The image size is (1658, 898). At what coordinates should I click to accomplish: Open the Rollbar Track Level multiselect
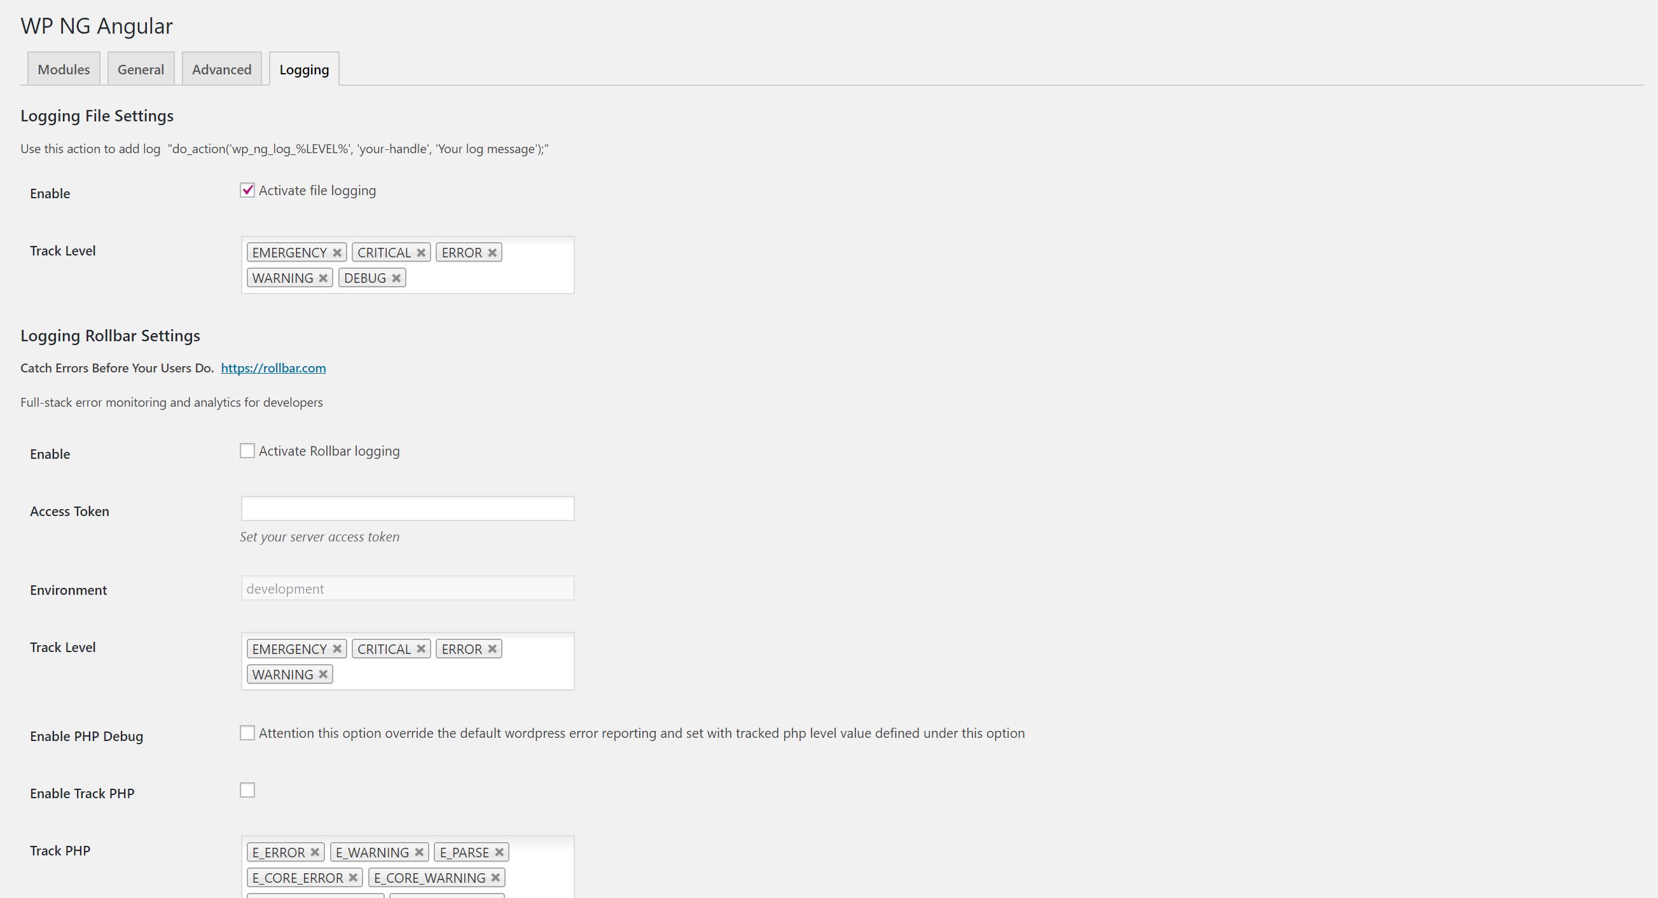click(x=450, y=674)
